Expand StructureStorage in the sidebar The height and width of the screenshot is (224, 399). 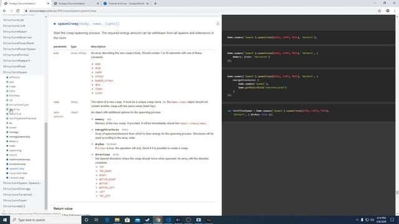point(17,189)
